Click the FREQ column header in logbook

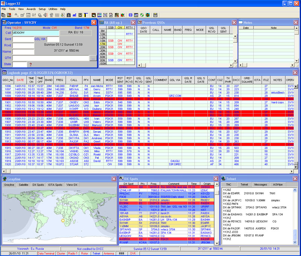coord(59,80)
